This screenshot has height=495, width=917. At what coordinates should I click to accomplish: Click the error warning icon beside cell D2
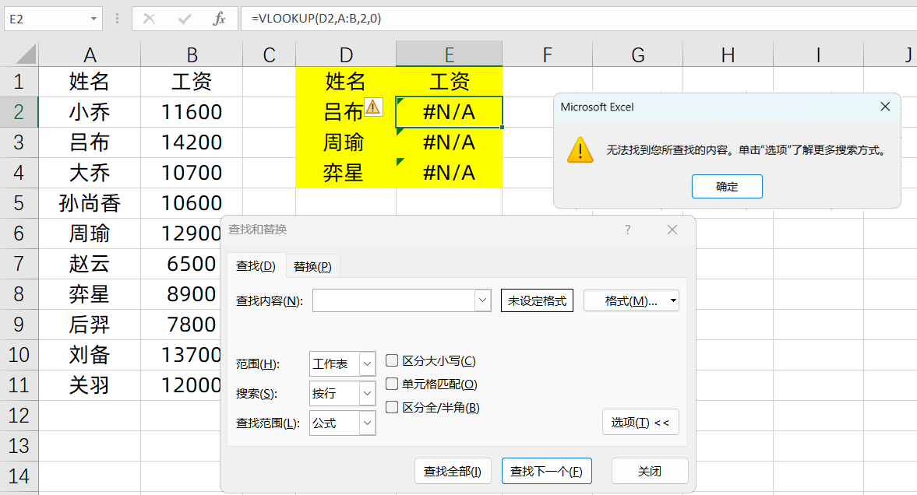tap(373, 107)
